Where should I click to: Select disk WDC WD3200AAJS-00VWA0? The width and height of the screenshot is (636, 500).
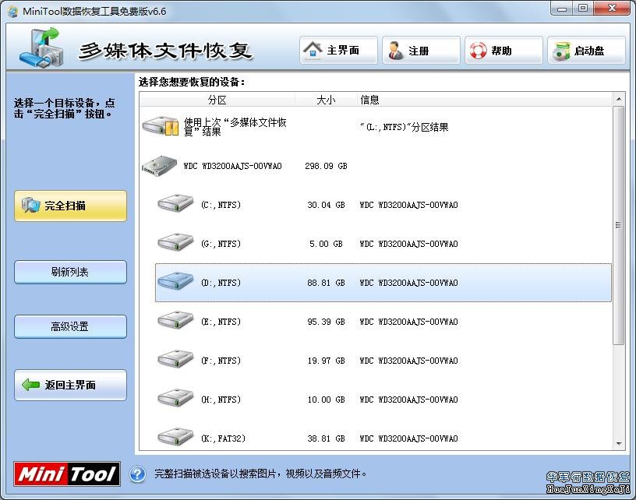(x=234, y=166)
